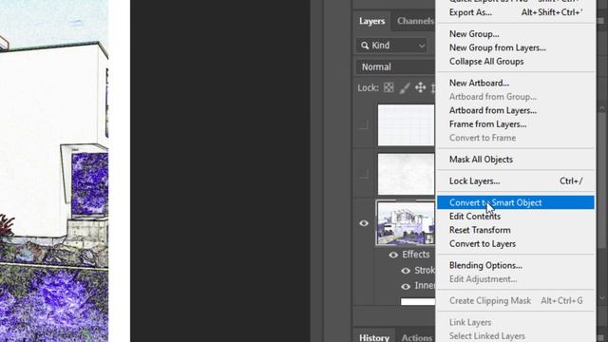Switch to the Layers tab

pyautogui.click(x=371, y=21)
